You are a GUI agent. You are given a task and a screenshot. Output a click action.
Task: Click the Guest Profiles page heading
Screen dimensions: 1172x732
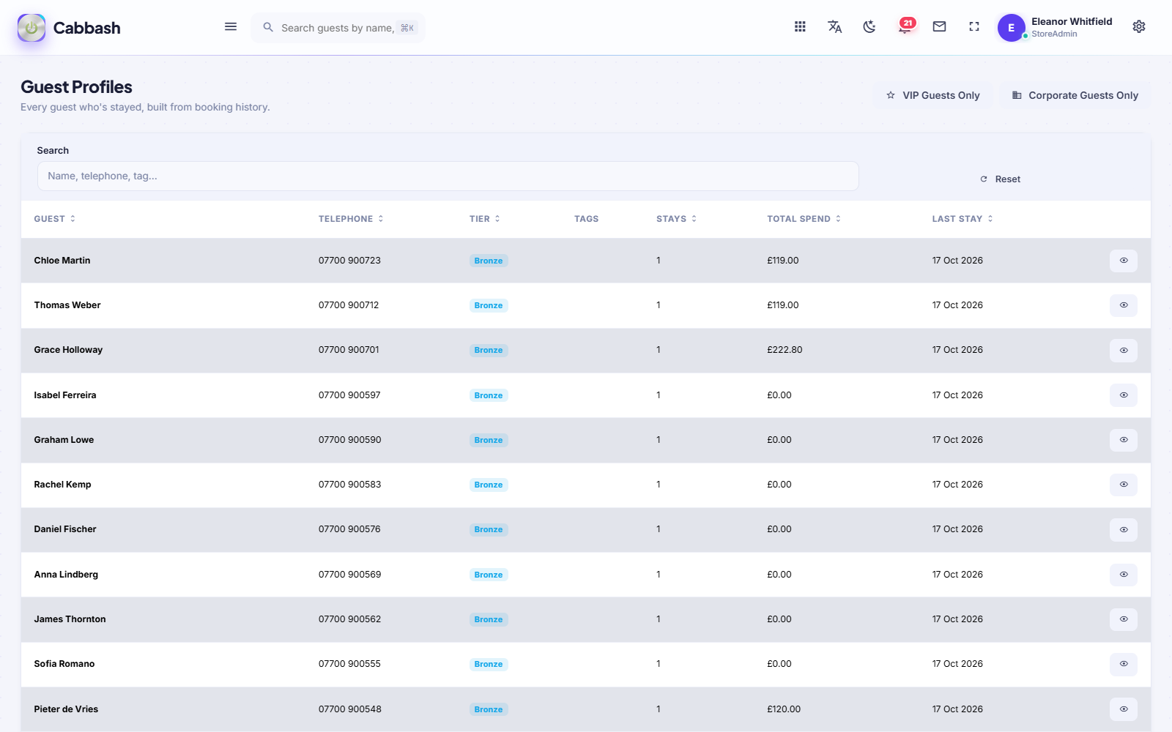(76, 87)
